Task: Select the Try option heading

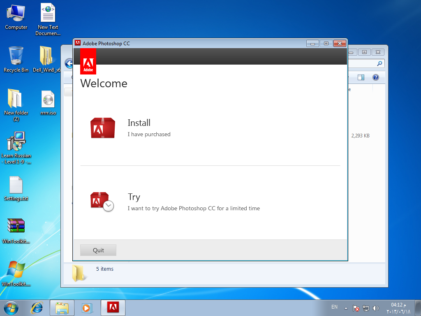Action: click(134, 197)
